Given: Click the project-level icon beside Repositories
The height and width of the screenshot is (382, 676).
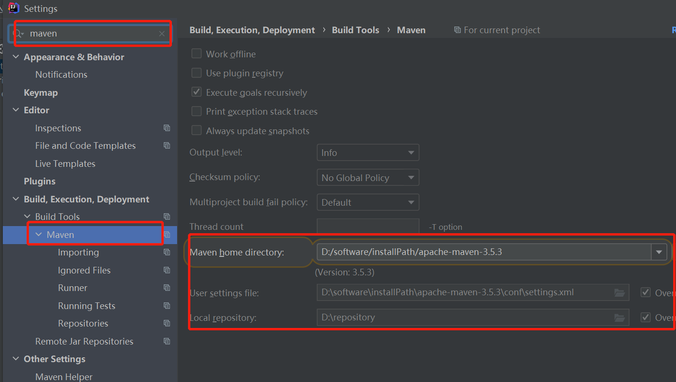Looking at the screenshot, I should tap(167, 323).
